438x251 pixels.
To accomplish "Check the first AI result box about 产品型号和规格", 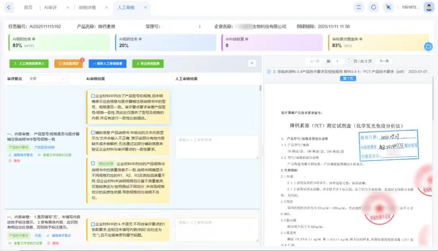I will (93, 96).
